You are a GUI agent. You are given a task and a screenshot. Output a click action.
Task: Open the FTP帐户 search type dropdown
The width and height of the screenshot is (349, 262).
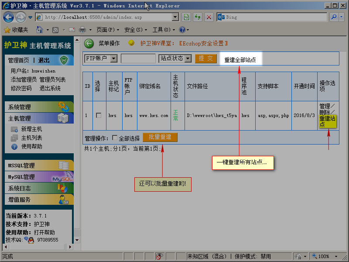pyautogui.click(x=101, y=59)
